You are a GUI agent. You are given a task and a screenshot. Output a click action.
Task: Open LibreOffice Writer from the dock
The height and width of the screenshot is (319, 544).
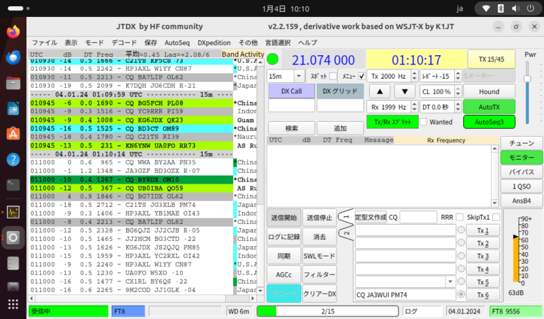(x=13, y=109)
